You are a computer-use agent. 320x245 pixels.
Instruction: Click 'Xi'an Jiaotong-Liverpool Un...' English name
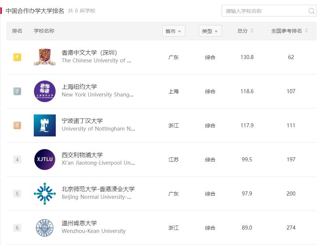click(98, 163)
